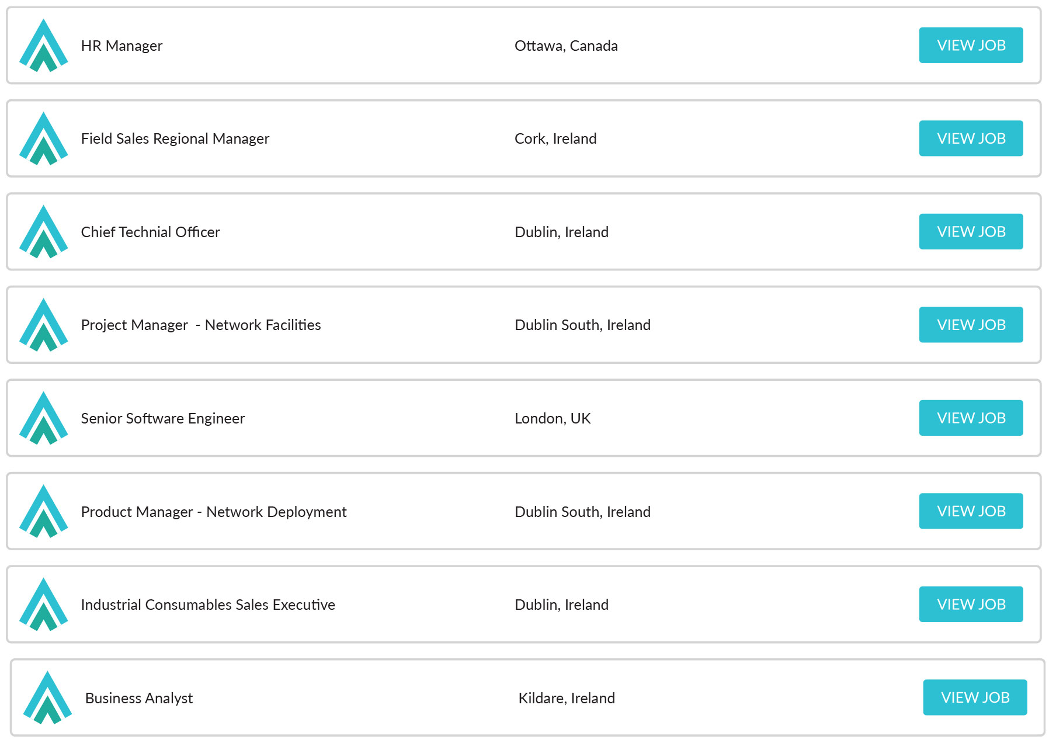This screenshot has height=743, width=1049.
Task: View the Chief Technial Officer job
Action: click(971, 232)
